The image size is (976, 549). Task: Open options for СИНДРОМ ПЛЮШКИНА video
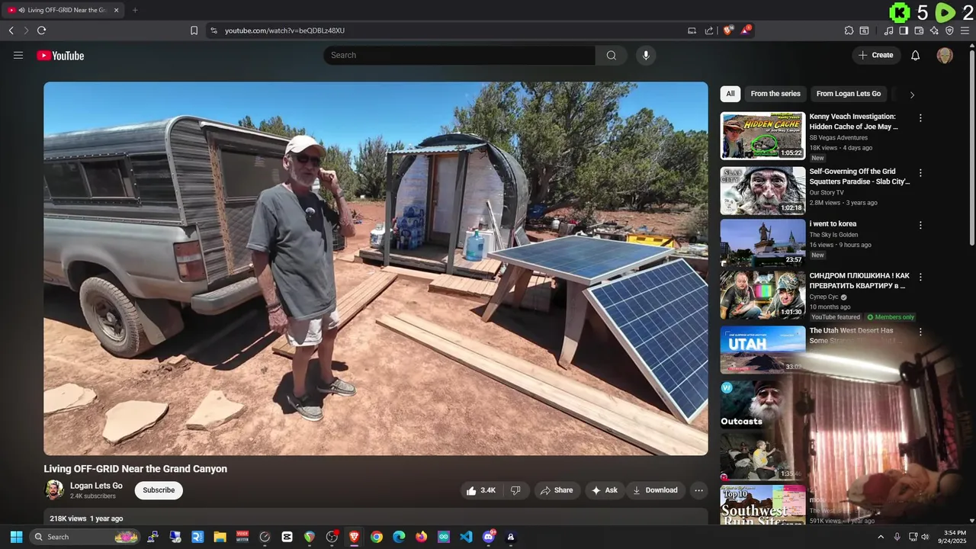click(920, 278)
